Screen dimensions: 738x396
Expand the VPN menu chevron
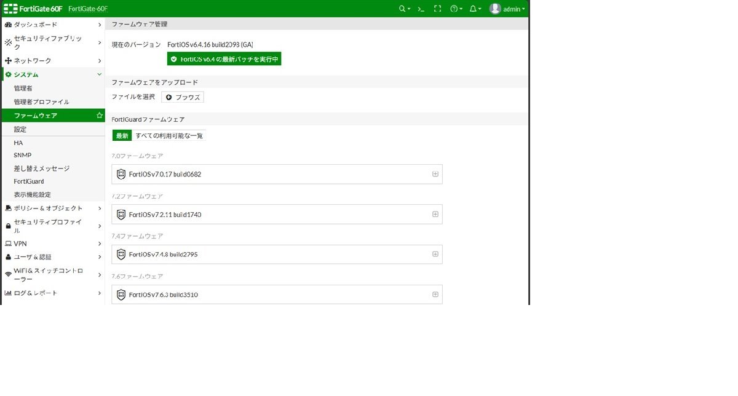[x=100, y=244]
